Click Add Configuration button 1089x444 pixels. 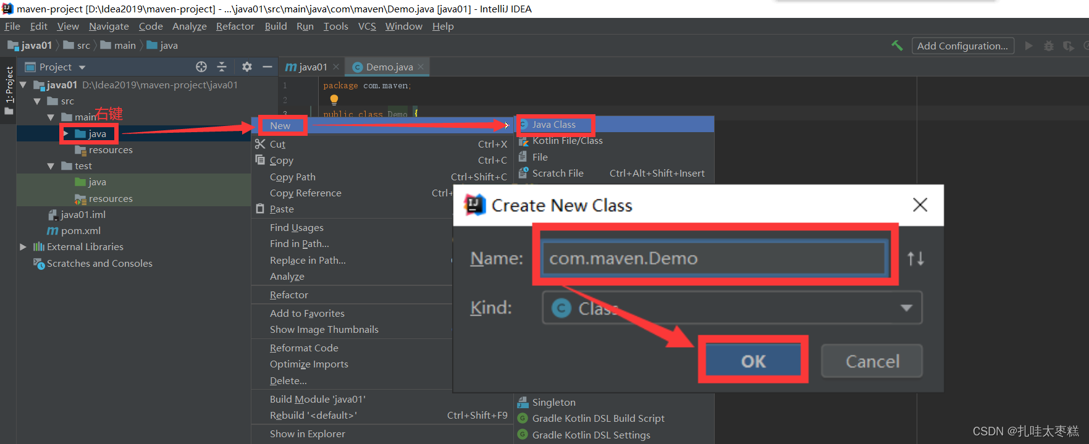click(x=963, y=46)
